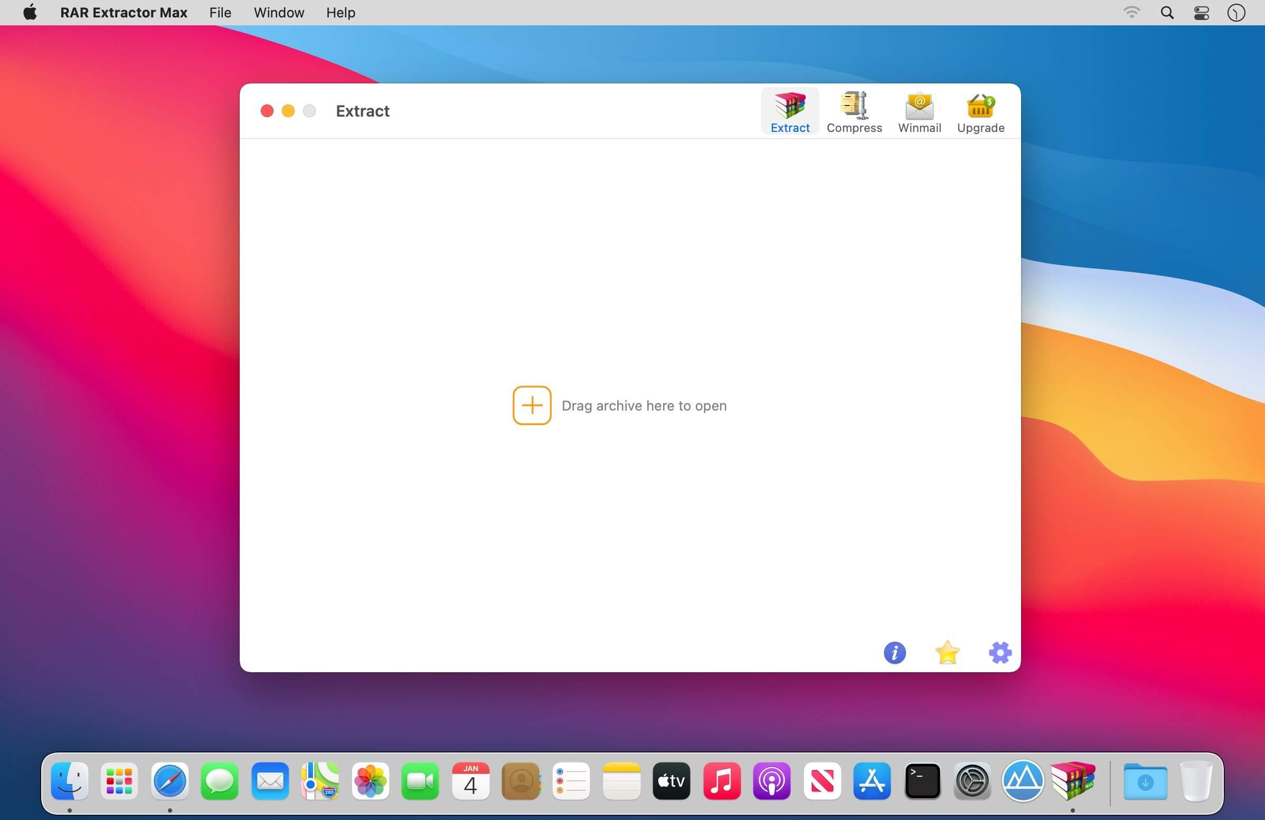Open the Apple menu
1265x820 pixels.
click(30, 12)
